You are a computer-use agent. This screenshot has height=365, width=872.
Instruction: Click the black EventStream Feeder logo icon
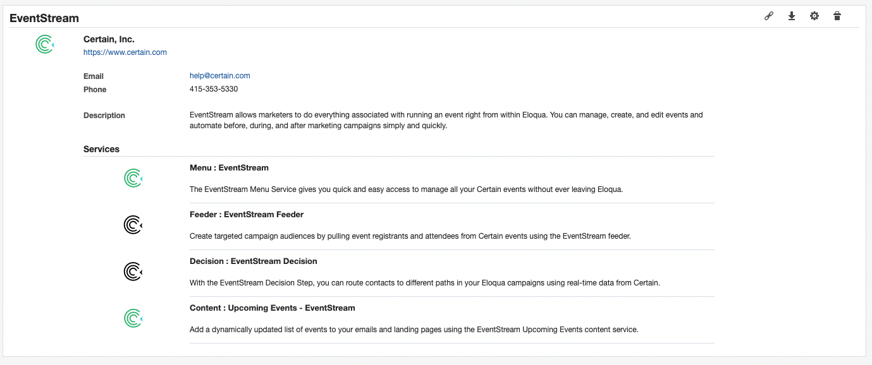point(133,225)
